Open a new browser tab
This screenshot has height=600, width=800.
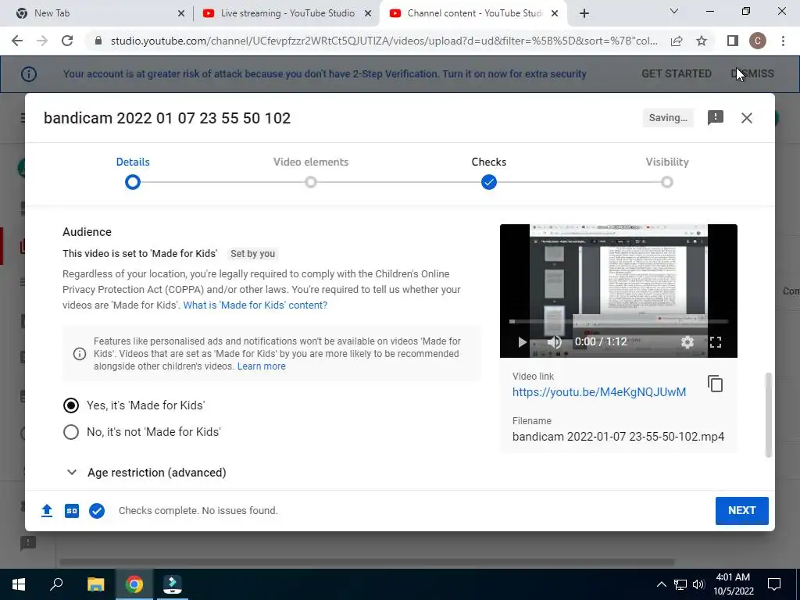point(584,13)
